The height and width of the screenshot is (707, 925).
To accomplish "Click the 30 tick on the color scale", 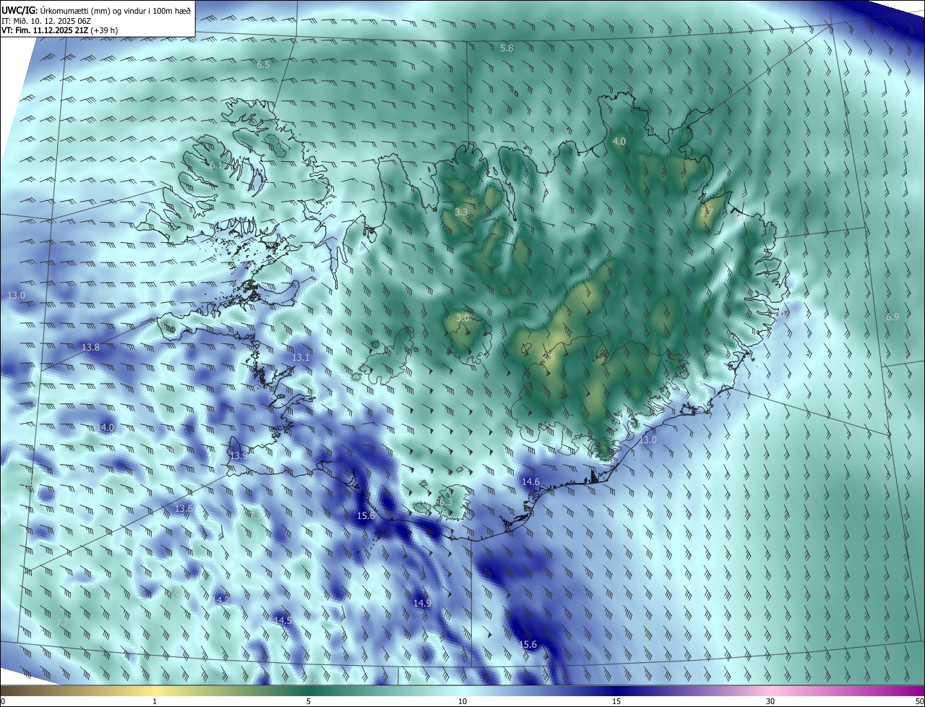I will pyautogui.click(x=770, y=701).
